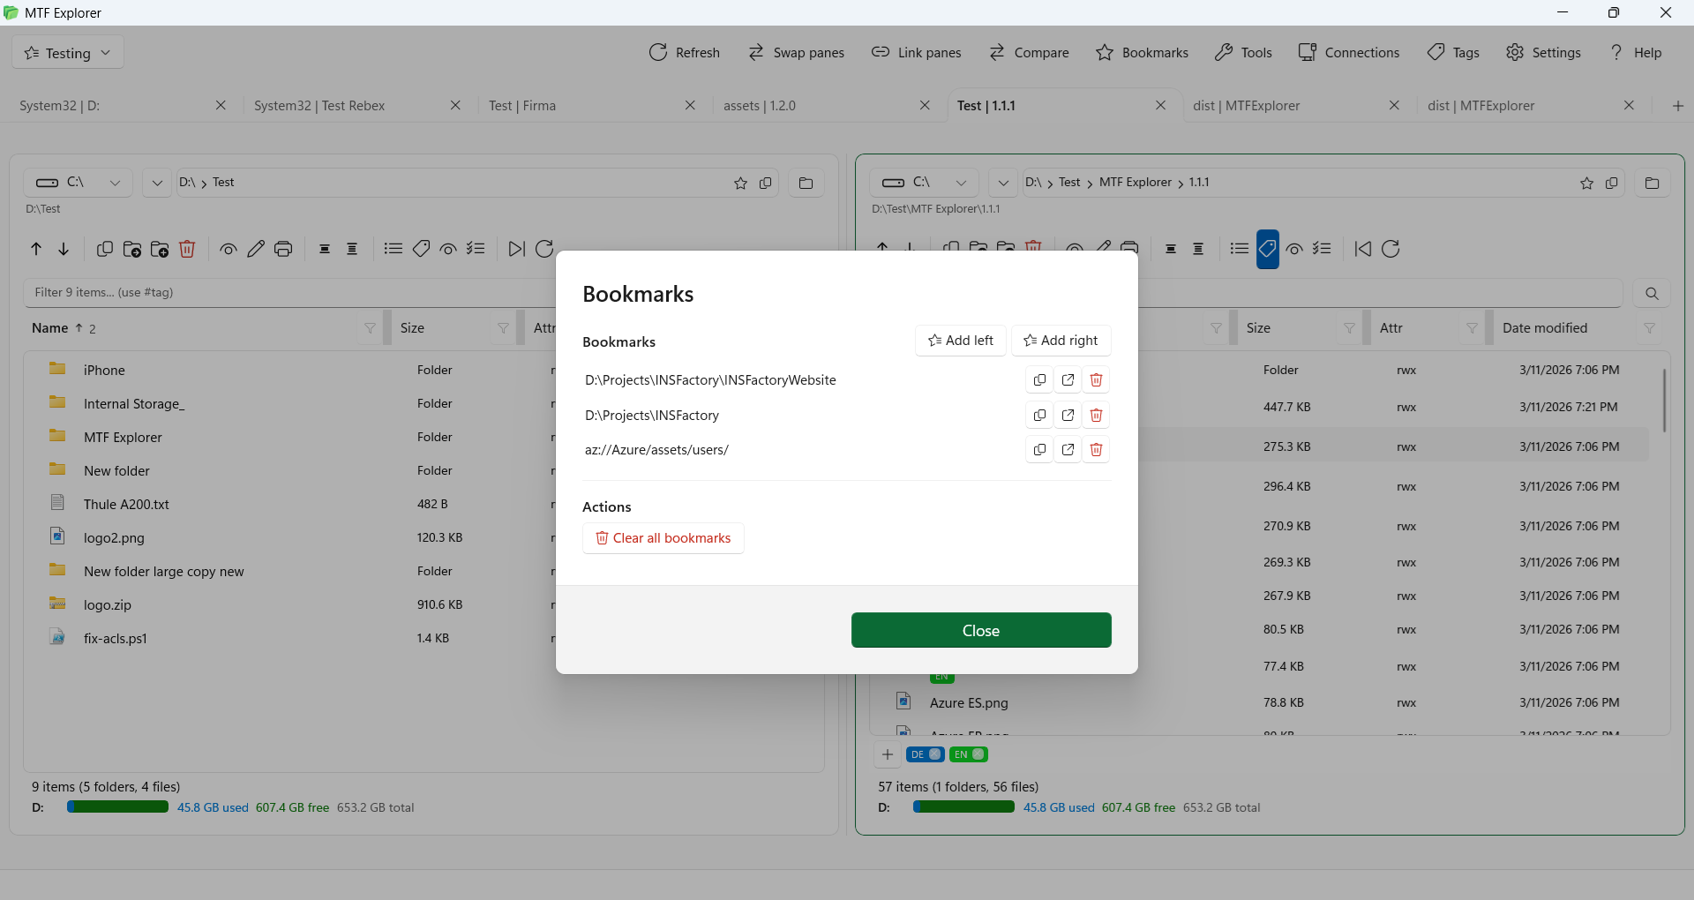Viewport: 1694px width, 900px height.
Task: Open the right pane path history dropdown
Action: click(x=1002, y=183)
